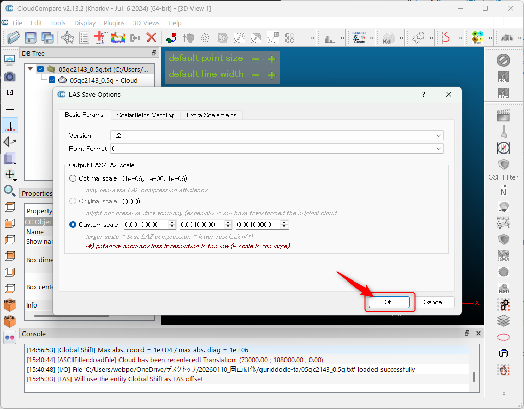Click the magnifying glass zoom icon
Screen dimensions: 524x409
point(10,191)
